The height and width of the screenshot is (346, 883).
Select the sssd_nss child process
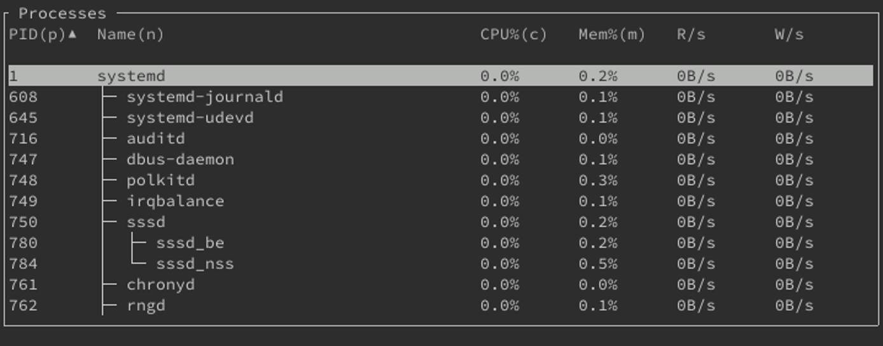coord(195,264)
